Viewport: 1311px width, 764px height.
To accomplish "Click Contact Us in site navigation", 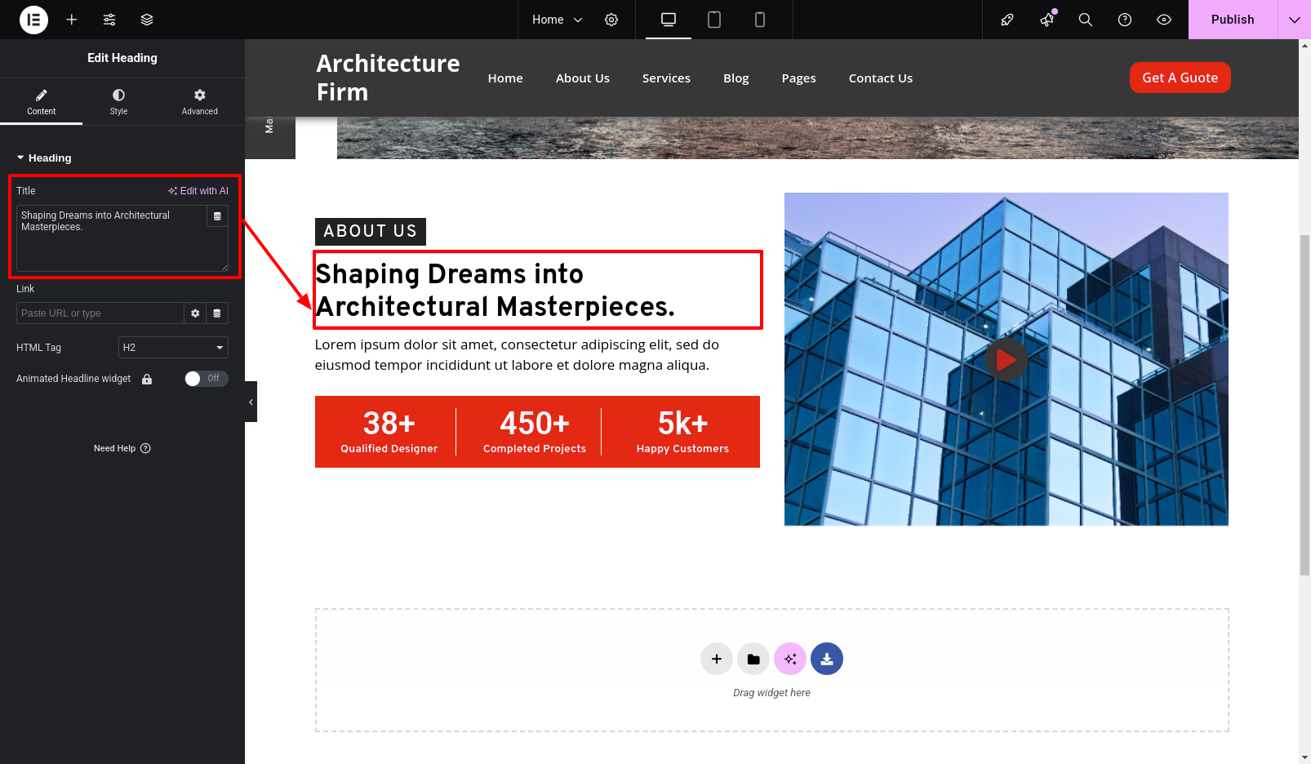I will pos(881,78).
